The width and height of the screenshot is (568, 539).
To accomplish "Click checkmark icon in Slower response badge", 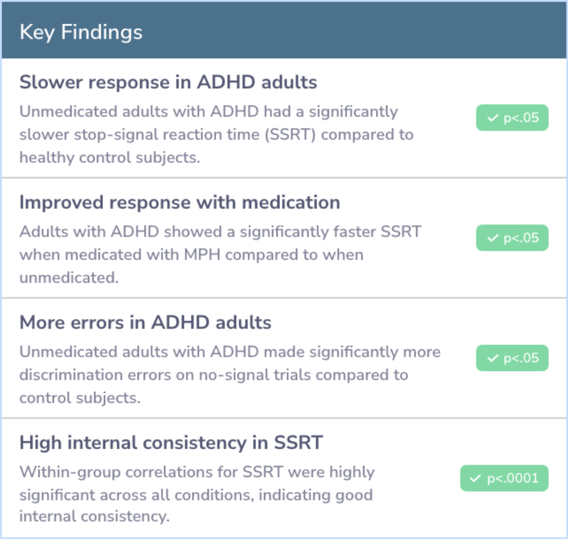I will [493, 118].
